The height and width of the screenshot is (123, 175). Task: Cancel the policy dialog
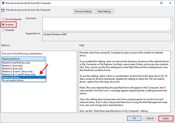coord(150,118)
